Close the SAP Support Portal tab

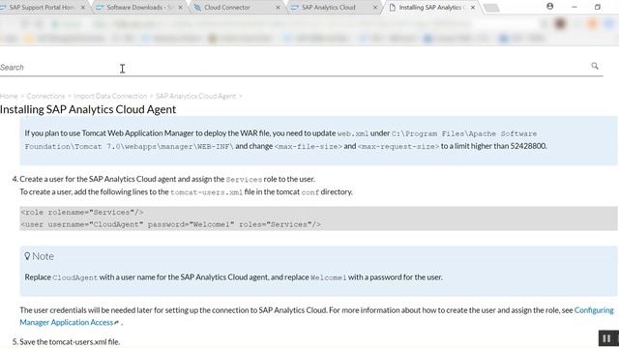(83, 8)
